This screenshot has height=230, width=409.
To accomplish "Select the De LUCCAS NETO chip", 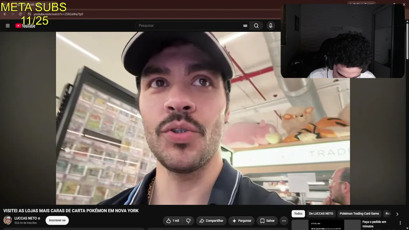I will coord(321,214).
